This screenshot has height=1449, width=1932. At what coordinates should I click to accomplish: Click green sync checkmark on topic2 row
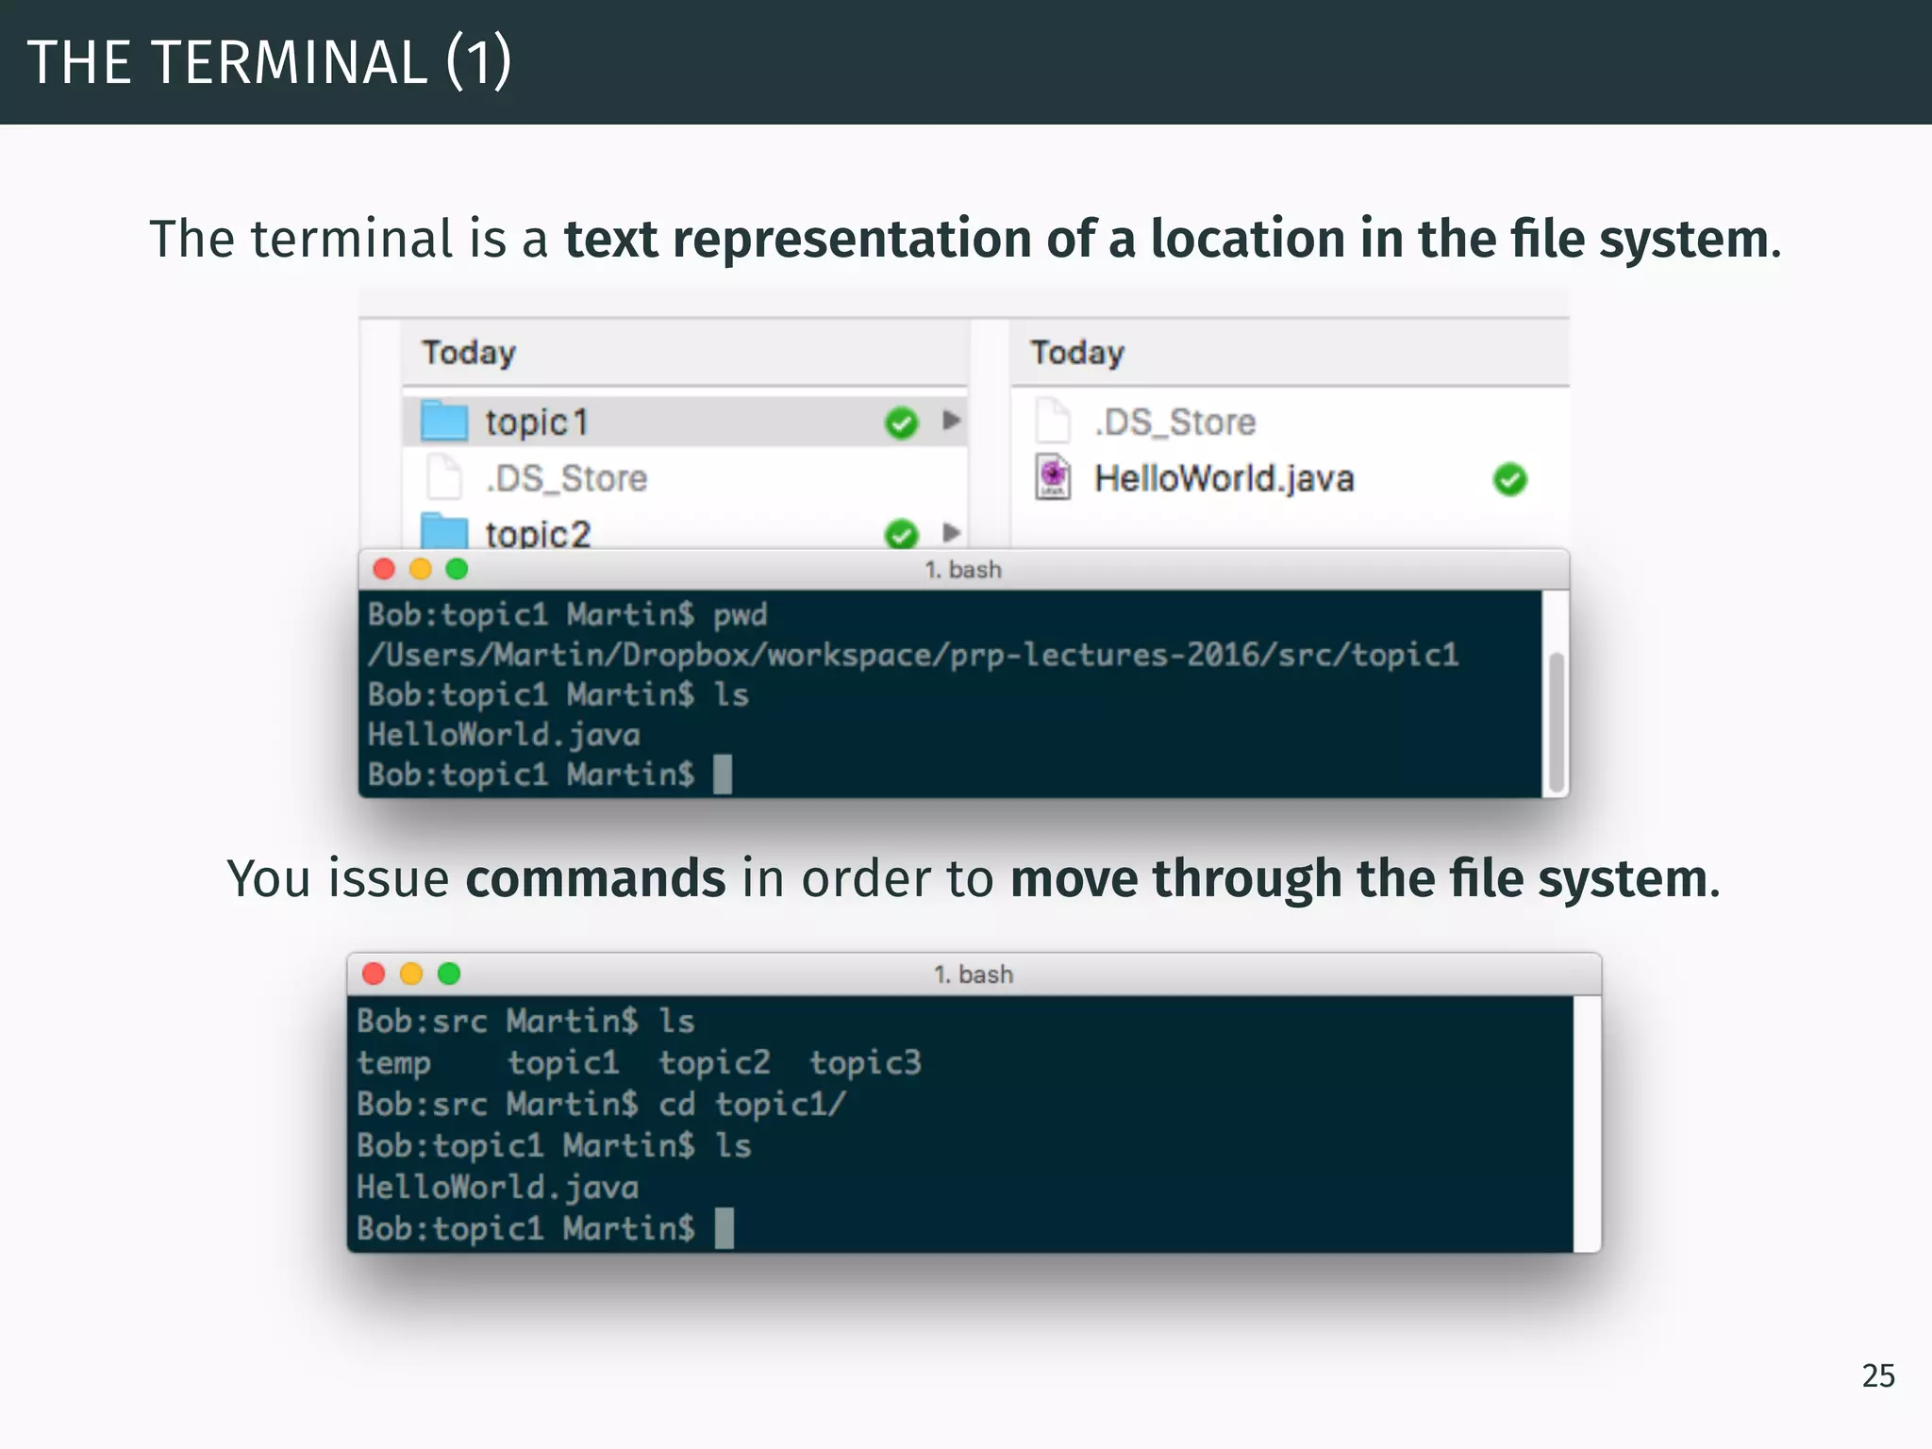coord(901,534)
